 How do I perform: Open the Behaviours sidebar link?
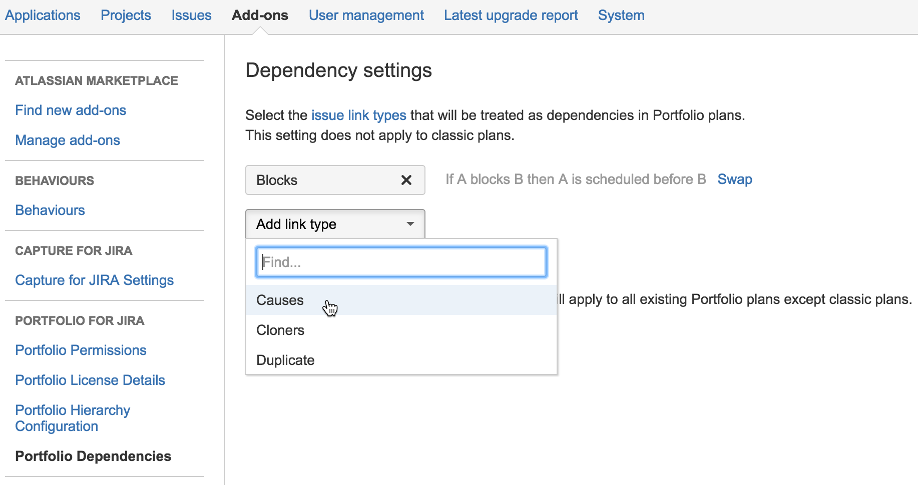pyautogui.click(x=50, y=210)
